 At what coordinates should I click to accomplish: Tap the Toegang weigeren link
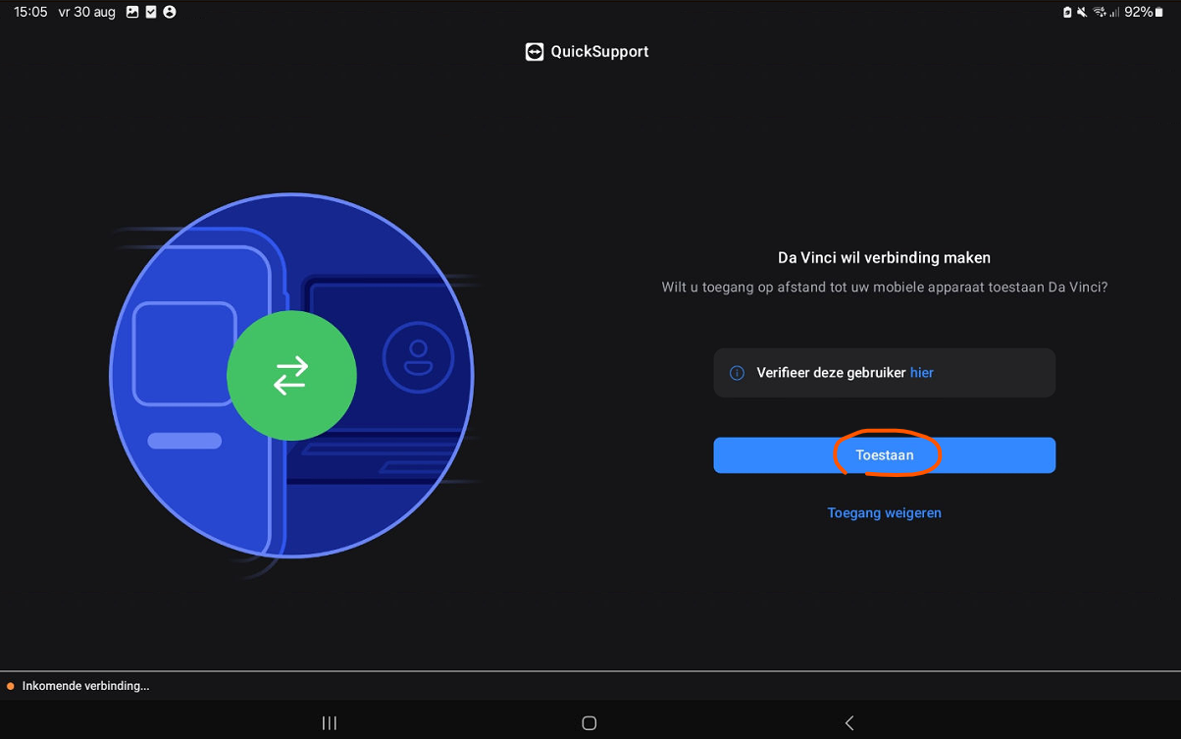(x=884, y=513)
